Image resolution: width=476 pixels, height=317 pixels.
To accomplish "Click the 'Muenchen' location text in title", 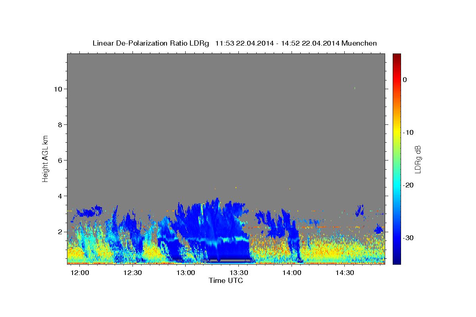I will (x=359, y=43).
